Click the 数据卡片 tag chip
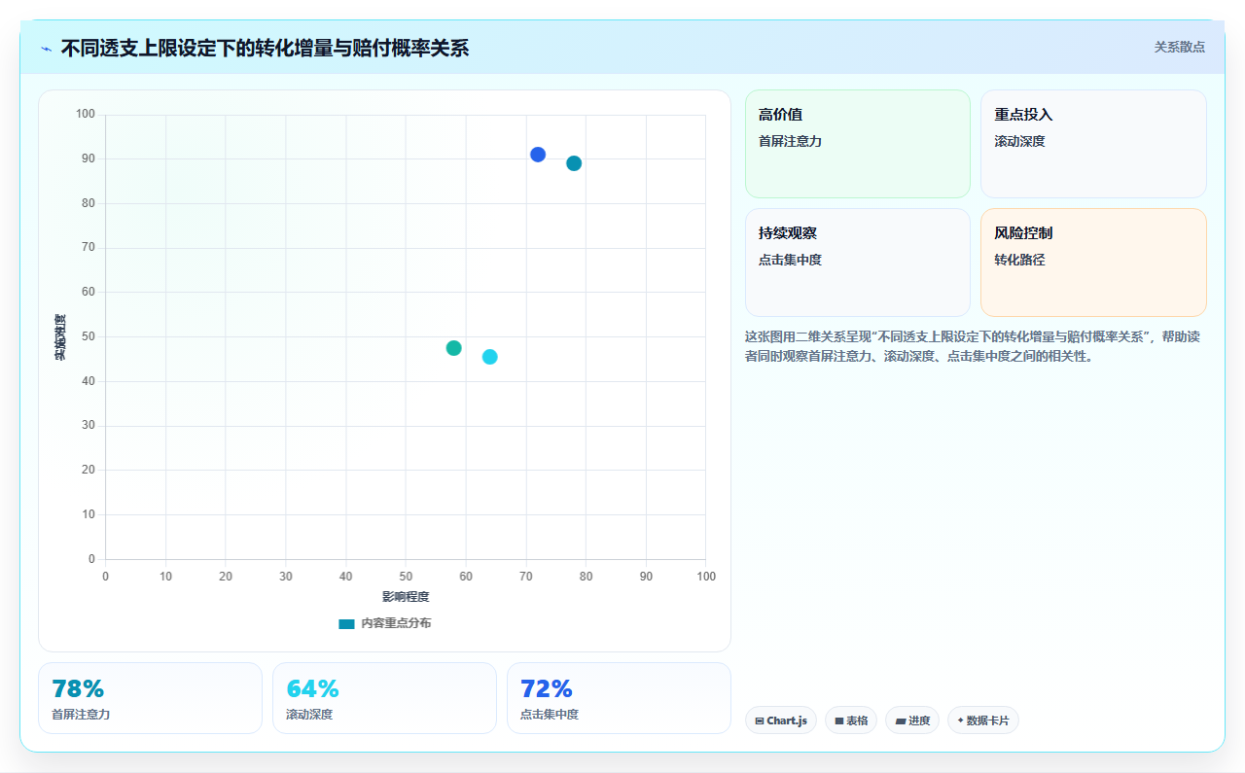Screen dimensions: 1245x773 (983, 720)
